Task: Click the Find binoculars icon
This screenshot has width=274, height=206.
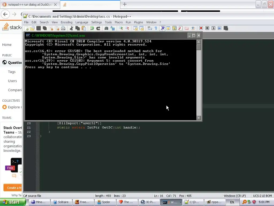Action: (106, 28)
